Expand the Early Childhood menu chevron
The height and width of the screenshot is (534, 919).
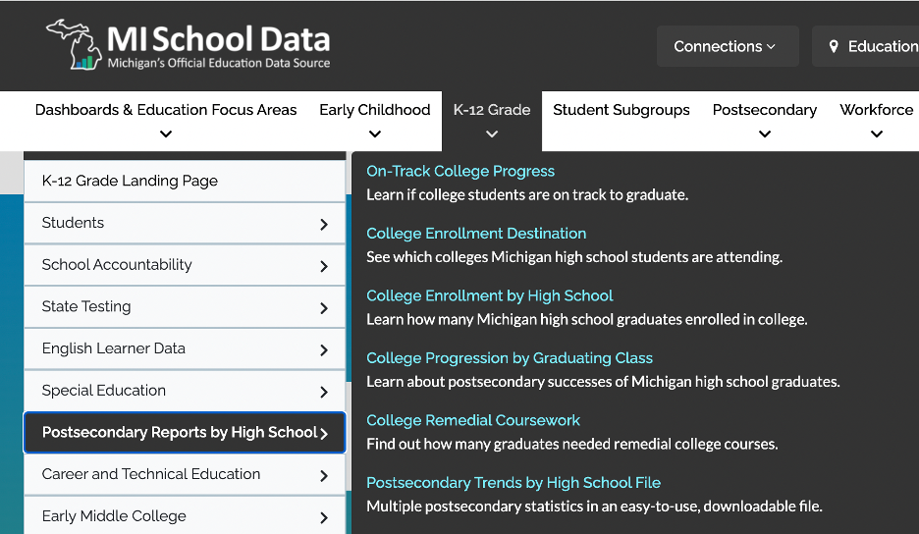point(375,133)
